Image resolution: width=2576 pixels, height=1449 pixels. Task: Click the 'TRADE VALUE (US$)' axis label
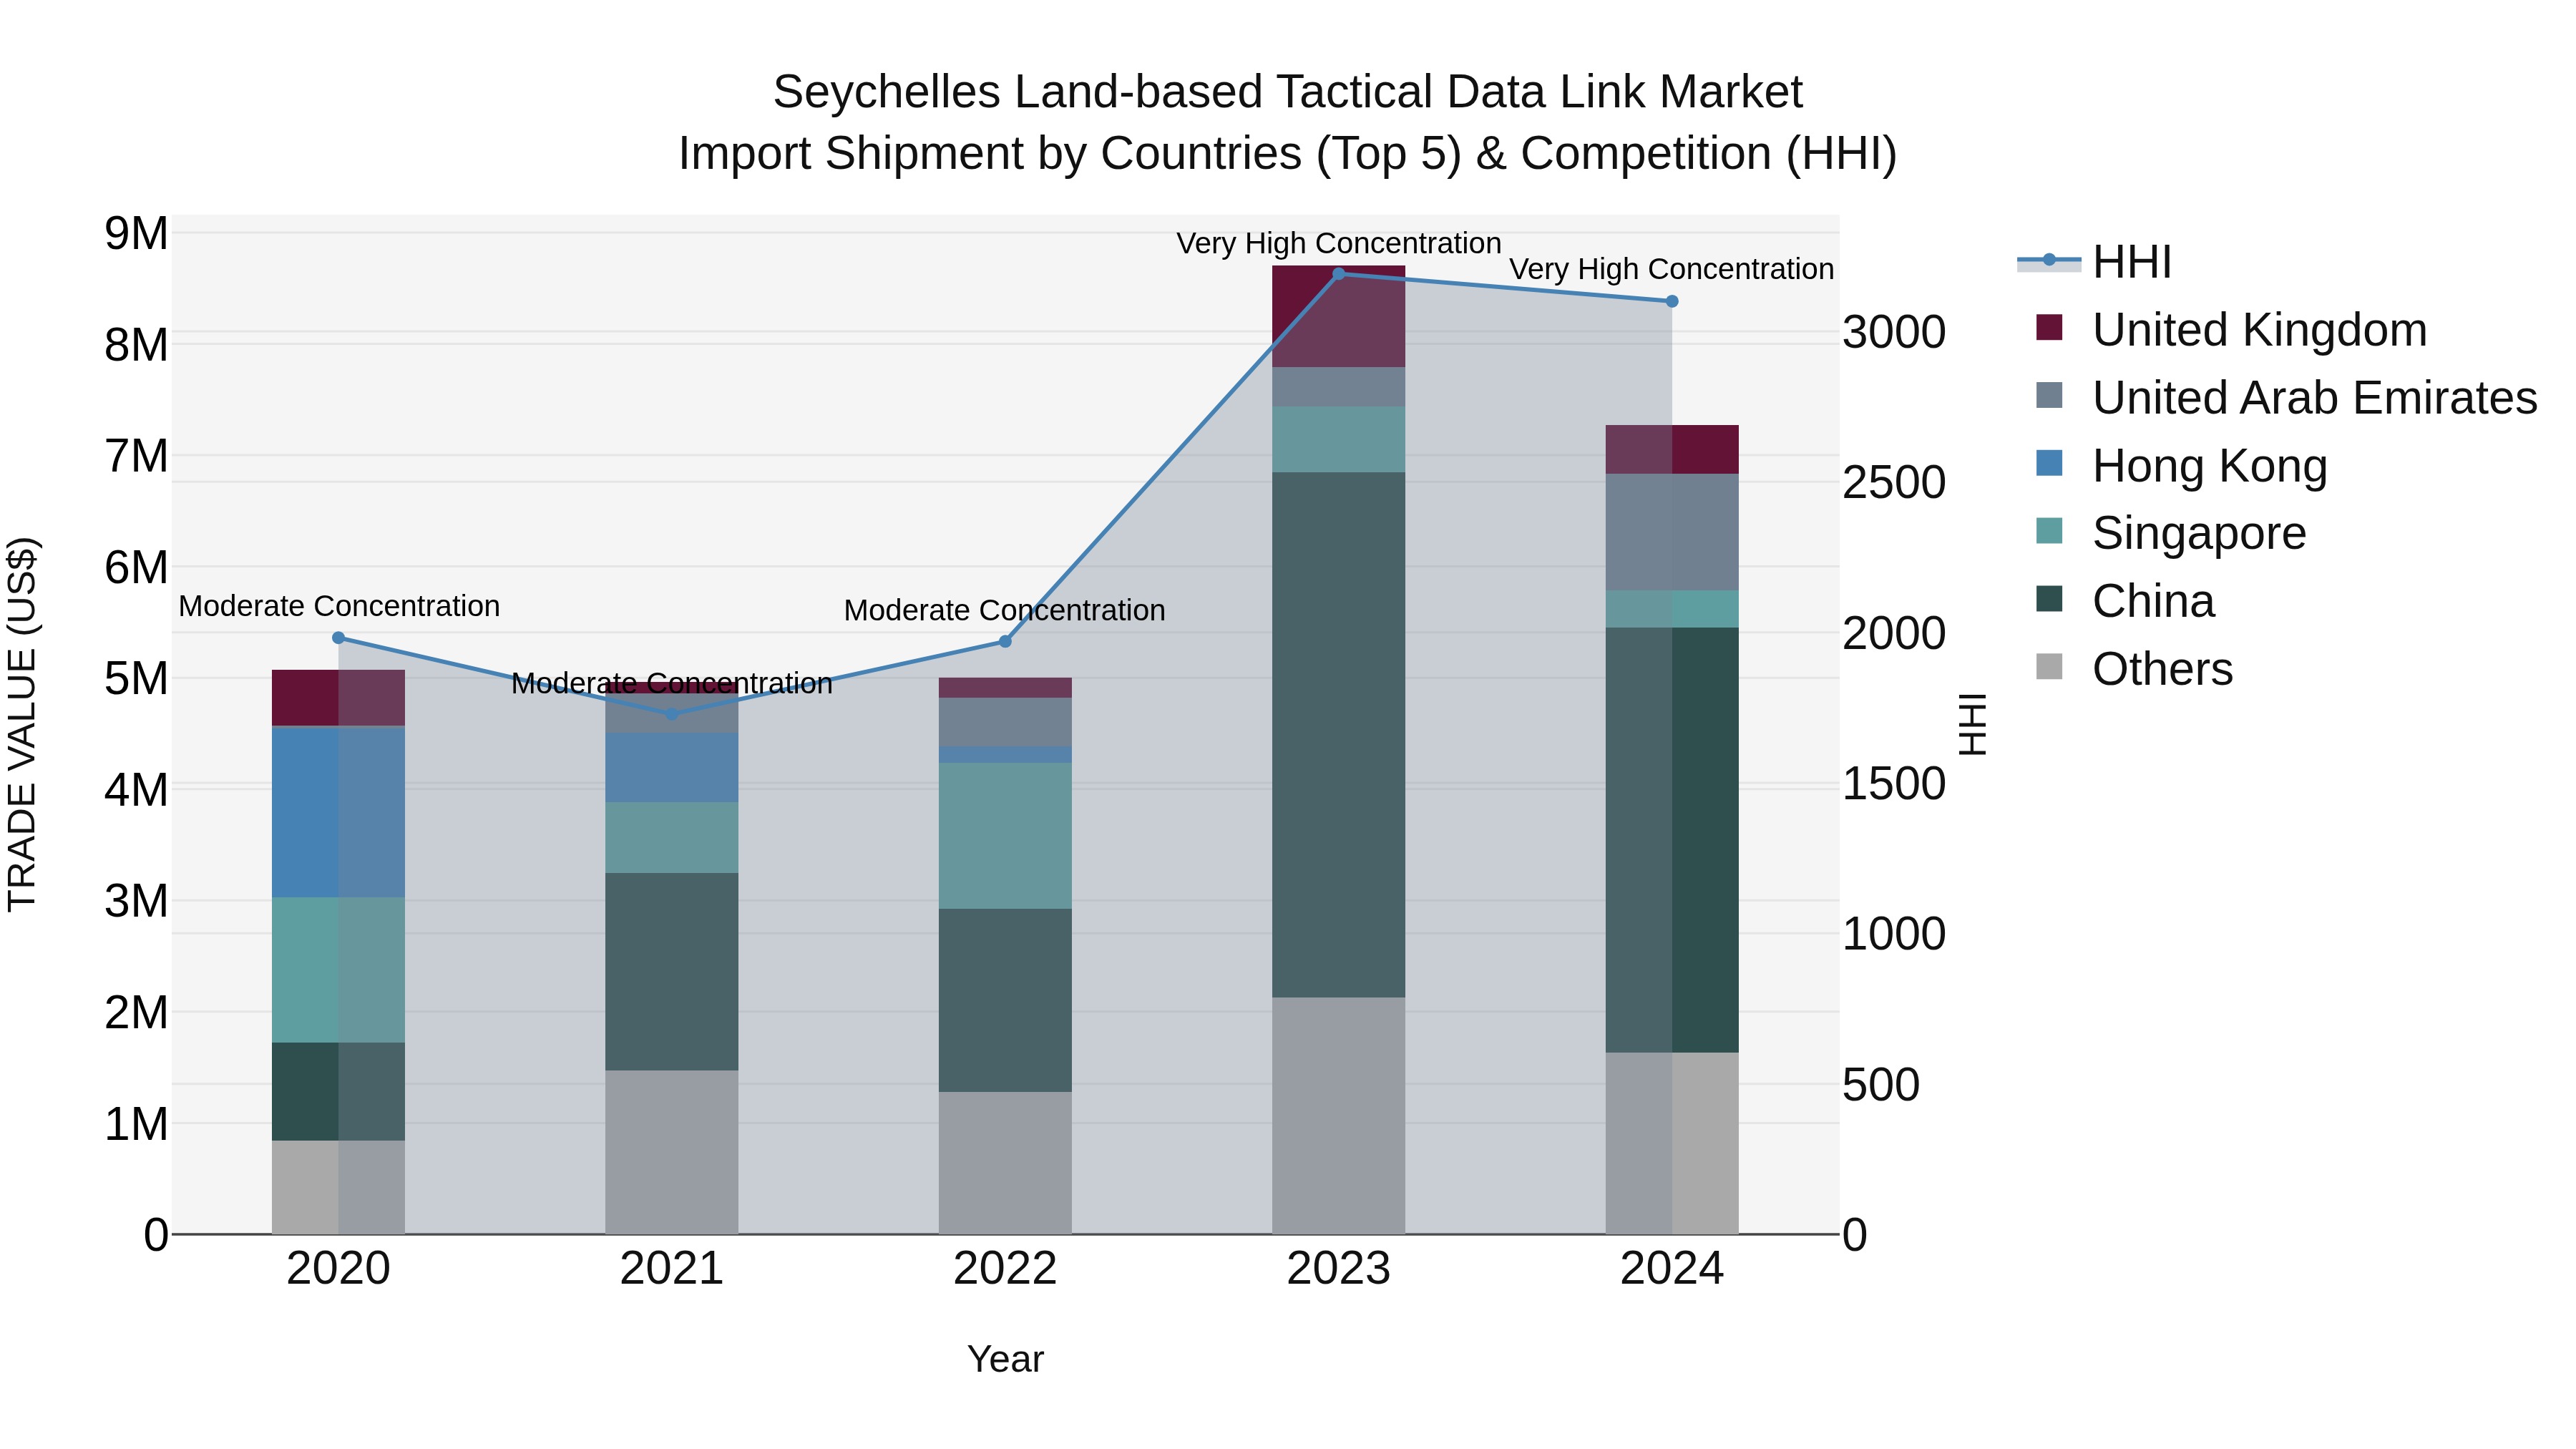23,724
